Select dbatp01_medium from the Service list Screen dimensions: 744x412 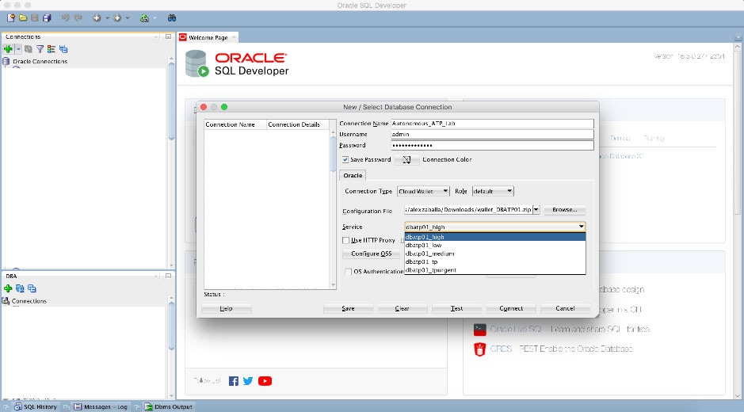[430, 254]
